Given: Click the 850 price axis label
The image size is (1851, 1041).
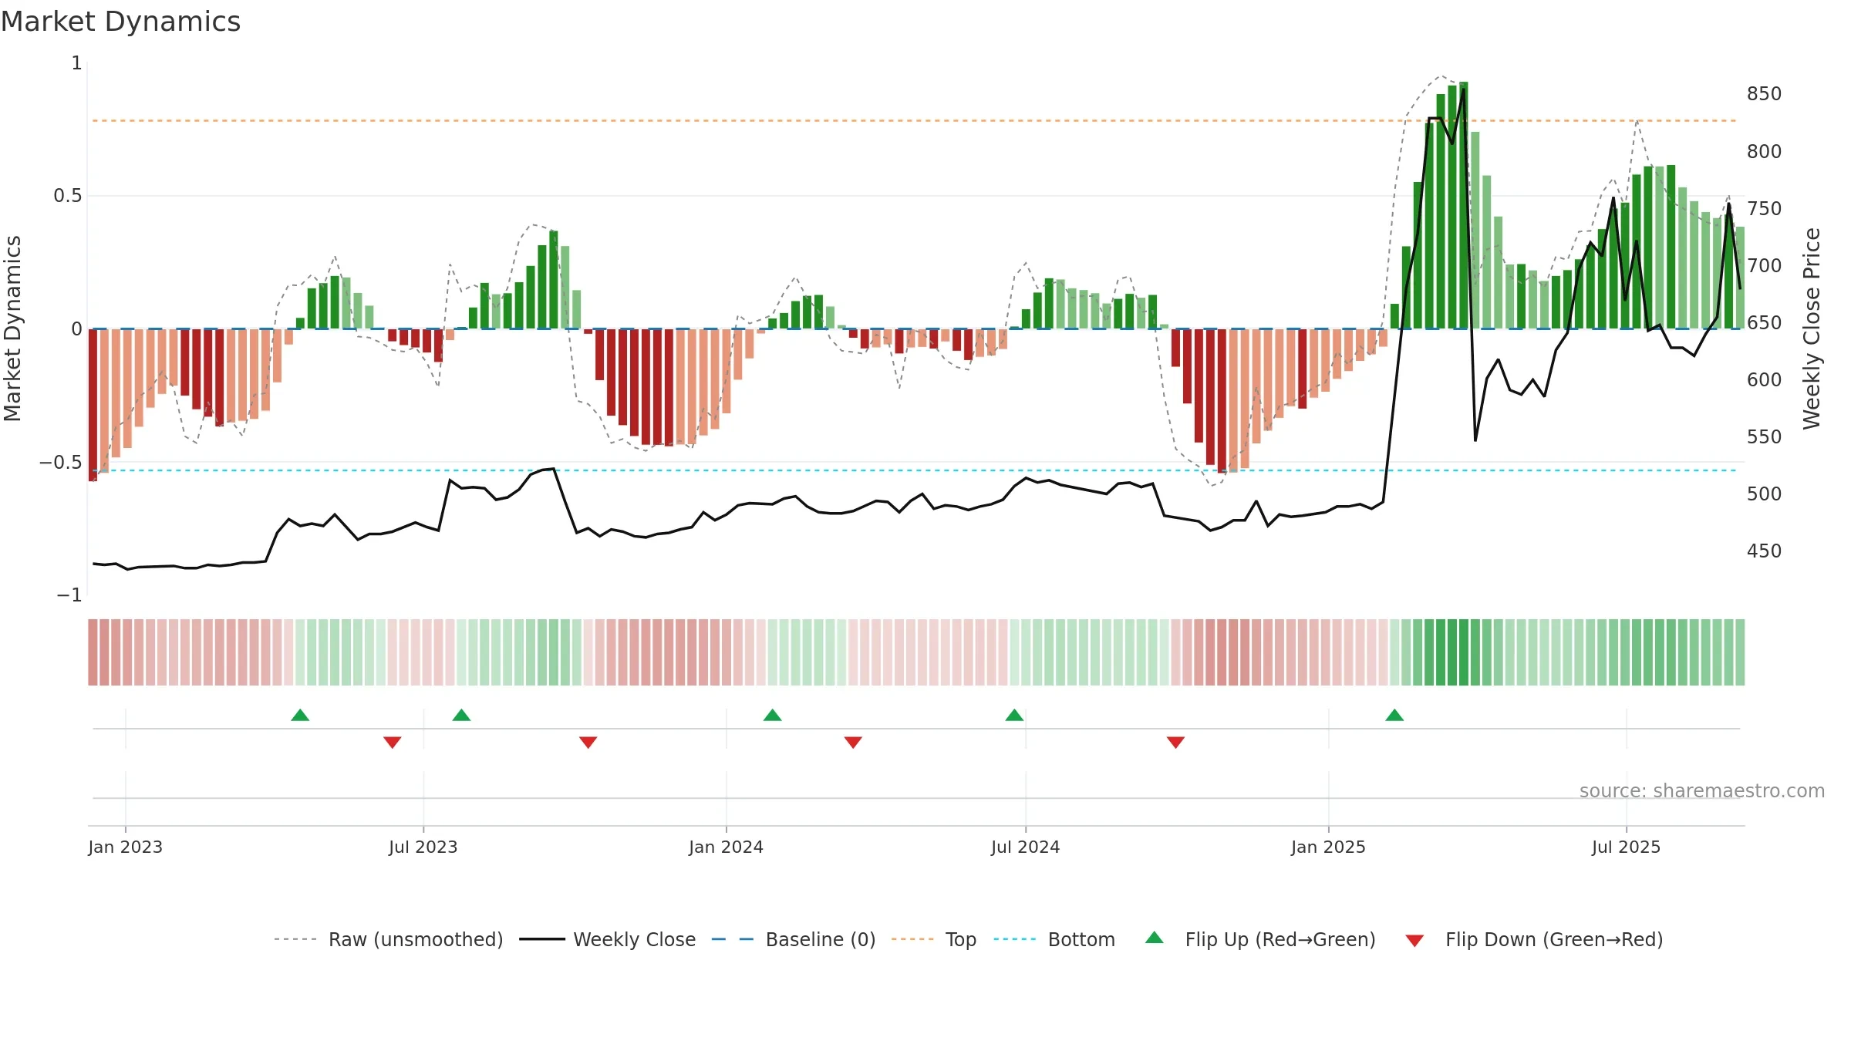Looking at the screenshot, I should [1764, 94].
